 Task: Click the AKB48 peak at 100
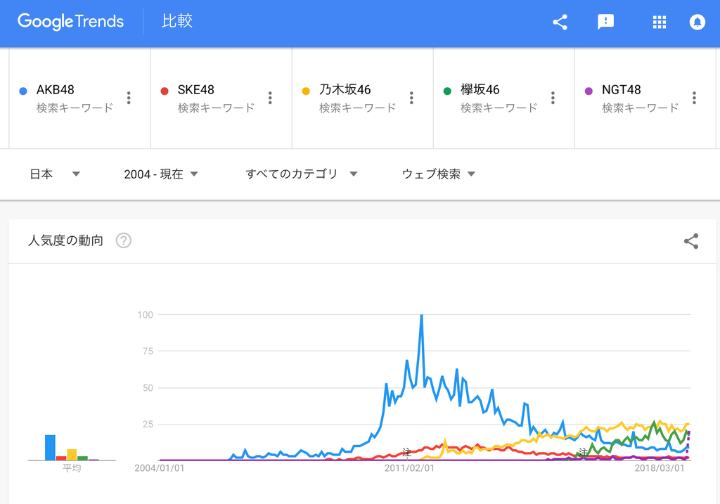[x=422, y=316]
